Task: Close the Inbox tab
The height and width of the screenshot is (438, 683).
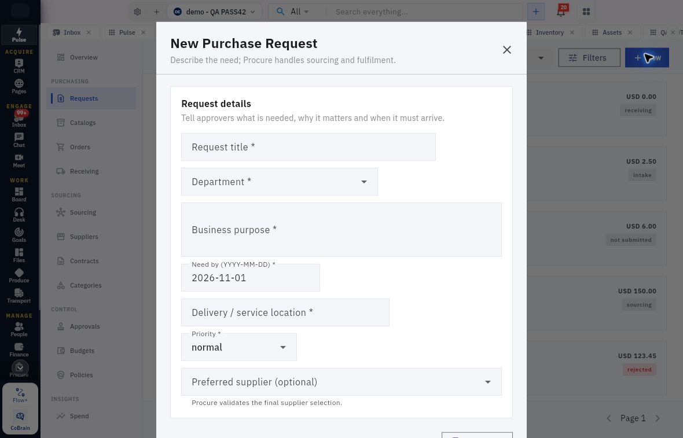Action: [89, 32]
